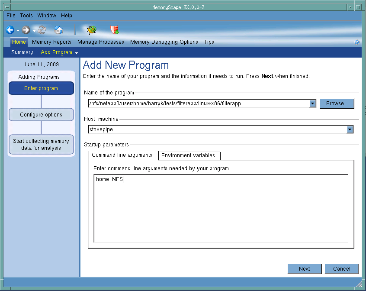366x291 pixels.
Task: Go to Home via house icon
Action: coord(58,30)
